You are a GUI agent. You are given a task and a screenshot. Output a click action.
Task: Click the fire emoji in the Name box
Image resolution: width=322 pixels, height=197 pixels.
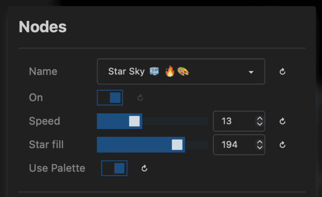(x=170, y=71)
